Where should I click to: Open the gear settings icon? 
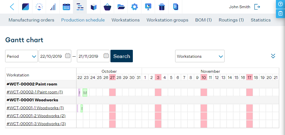pos(135,7)
